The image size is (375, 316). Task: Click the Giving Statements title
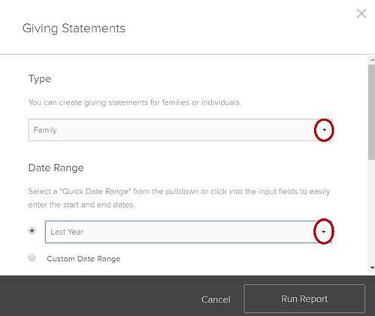74,28
